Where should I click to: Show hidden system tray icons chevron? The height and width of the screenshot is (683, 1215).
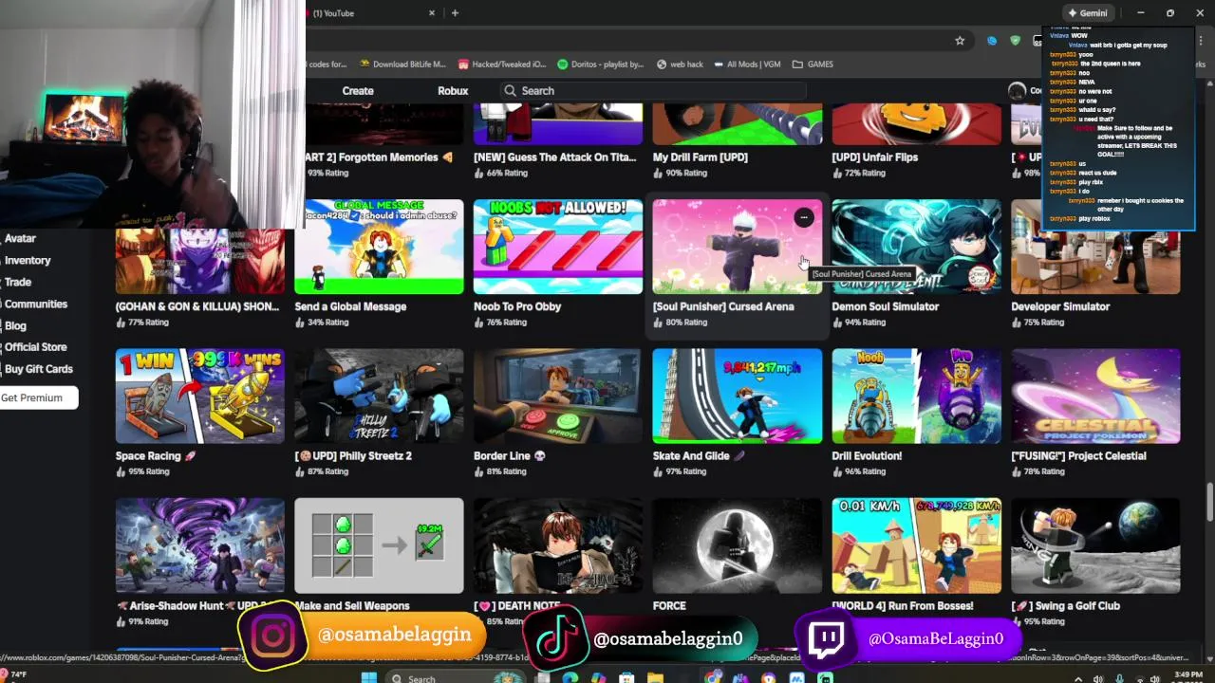(x=1077, y=678)
